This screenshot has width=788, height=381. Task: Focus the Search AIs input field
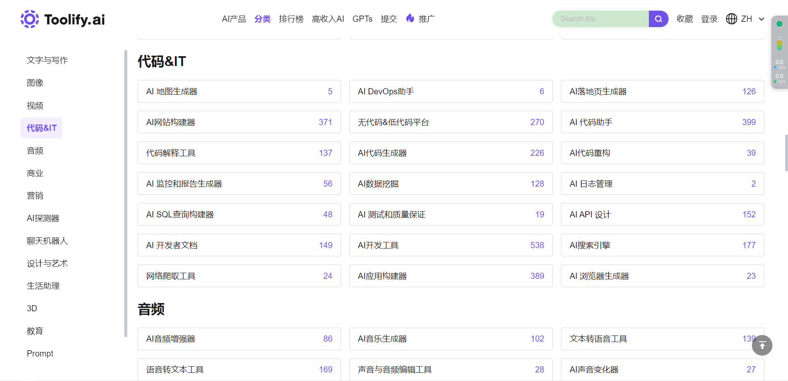[600, 19]
